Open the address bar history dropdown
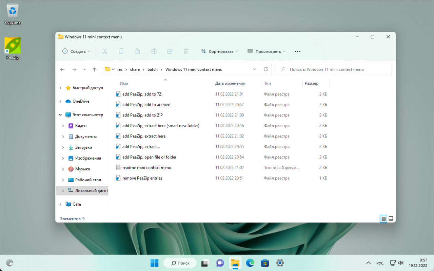This screenshot has height=271, width=434. click(x=255, y=69)
